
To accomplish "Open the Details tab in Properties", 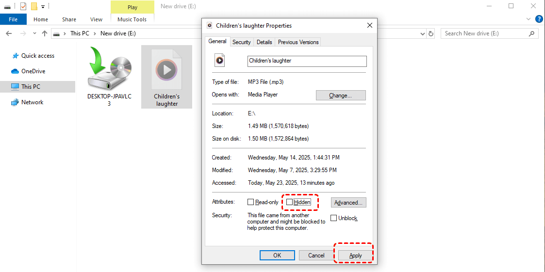I will tap(264, 42).
